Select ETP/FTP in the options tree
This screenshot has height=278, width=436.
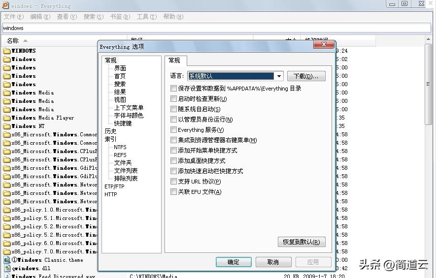click(114, 186)
